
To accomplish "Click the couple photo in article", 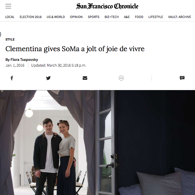I will click(98, 142).
